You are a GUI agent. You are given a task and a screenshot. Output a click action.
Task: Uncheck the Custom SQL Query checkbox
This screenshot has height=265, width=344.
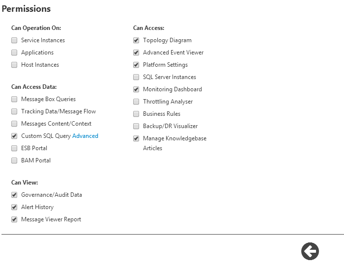tap(14, 136)
